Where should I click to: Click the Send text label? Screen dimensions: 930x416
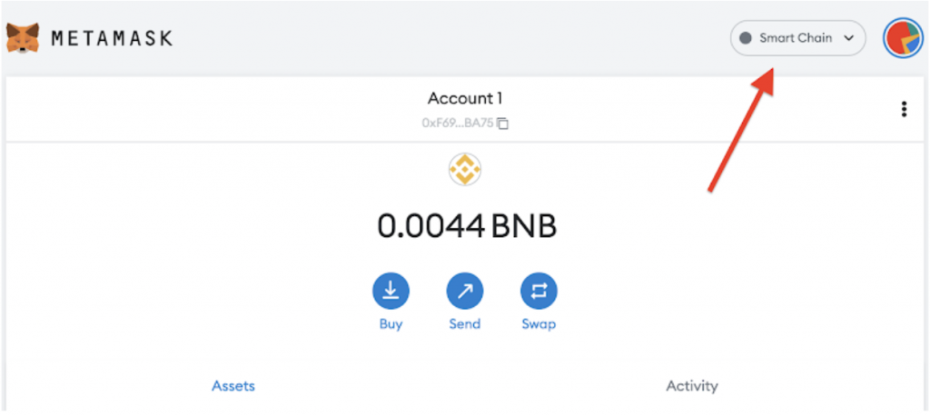pyautogui.click(x=465, y=324)
